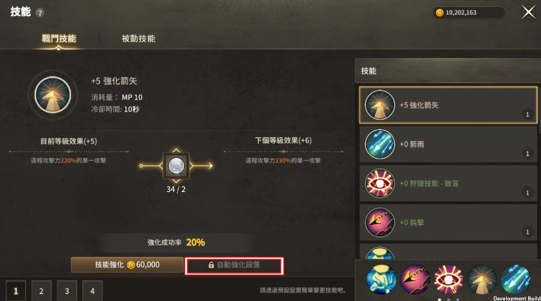This screenshot has width=541, height=301.
Task: Select preset slot 2
Action: [41, 291]
